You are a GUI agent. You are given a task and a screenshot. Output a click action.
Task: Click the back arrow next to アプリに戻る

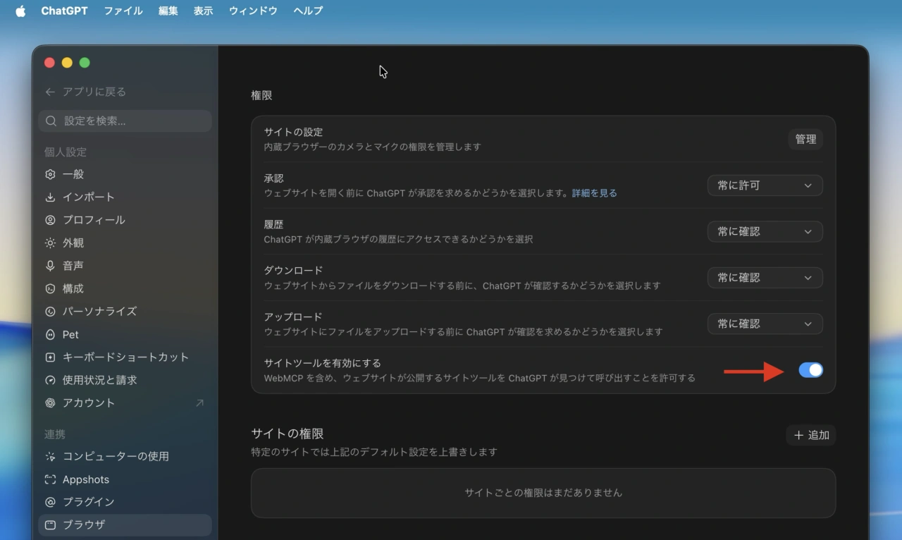click(x=50, y=92)
